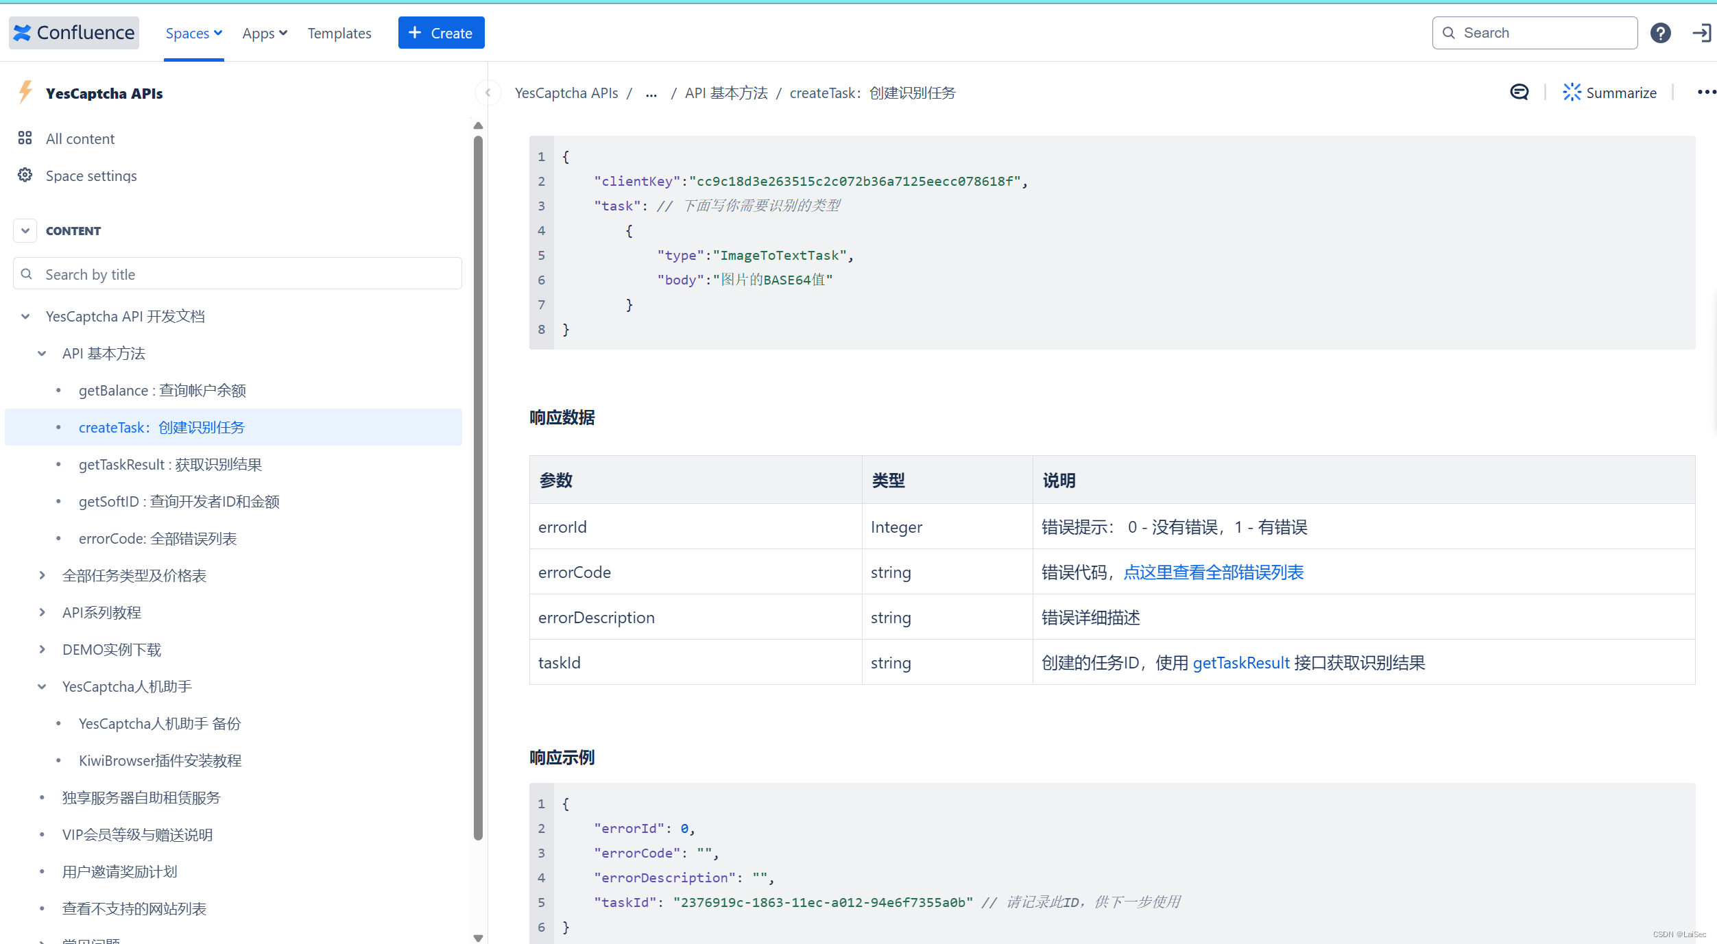Expand the breadcrumb ellipsis item
This screenshot has width=1717, height=944.
click(x=651, y=93)
